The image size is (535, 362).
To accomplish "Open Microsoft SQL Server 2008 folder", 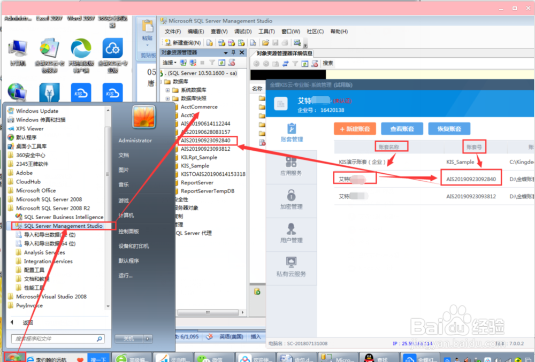I will point(49,199).
